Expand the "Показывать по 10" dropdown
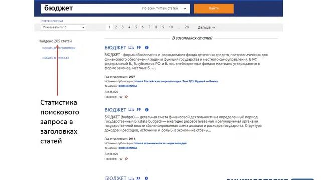The image size is (321, 180). (x=63, y=27)
